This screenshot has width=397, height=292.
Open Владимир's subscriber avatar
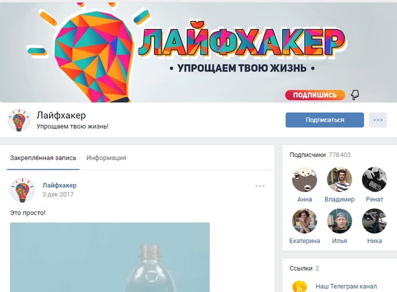coord(339,179)
